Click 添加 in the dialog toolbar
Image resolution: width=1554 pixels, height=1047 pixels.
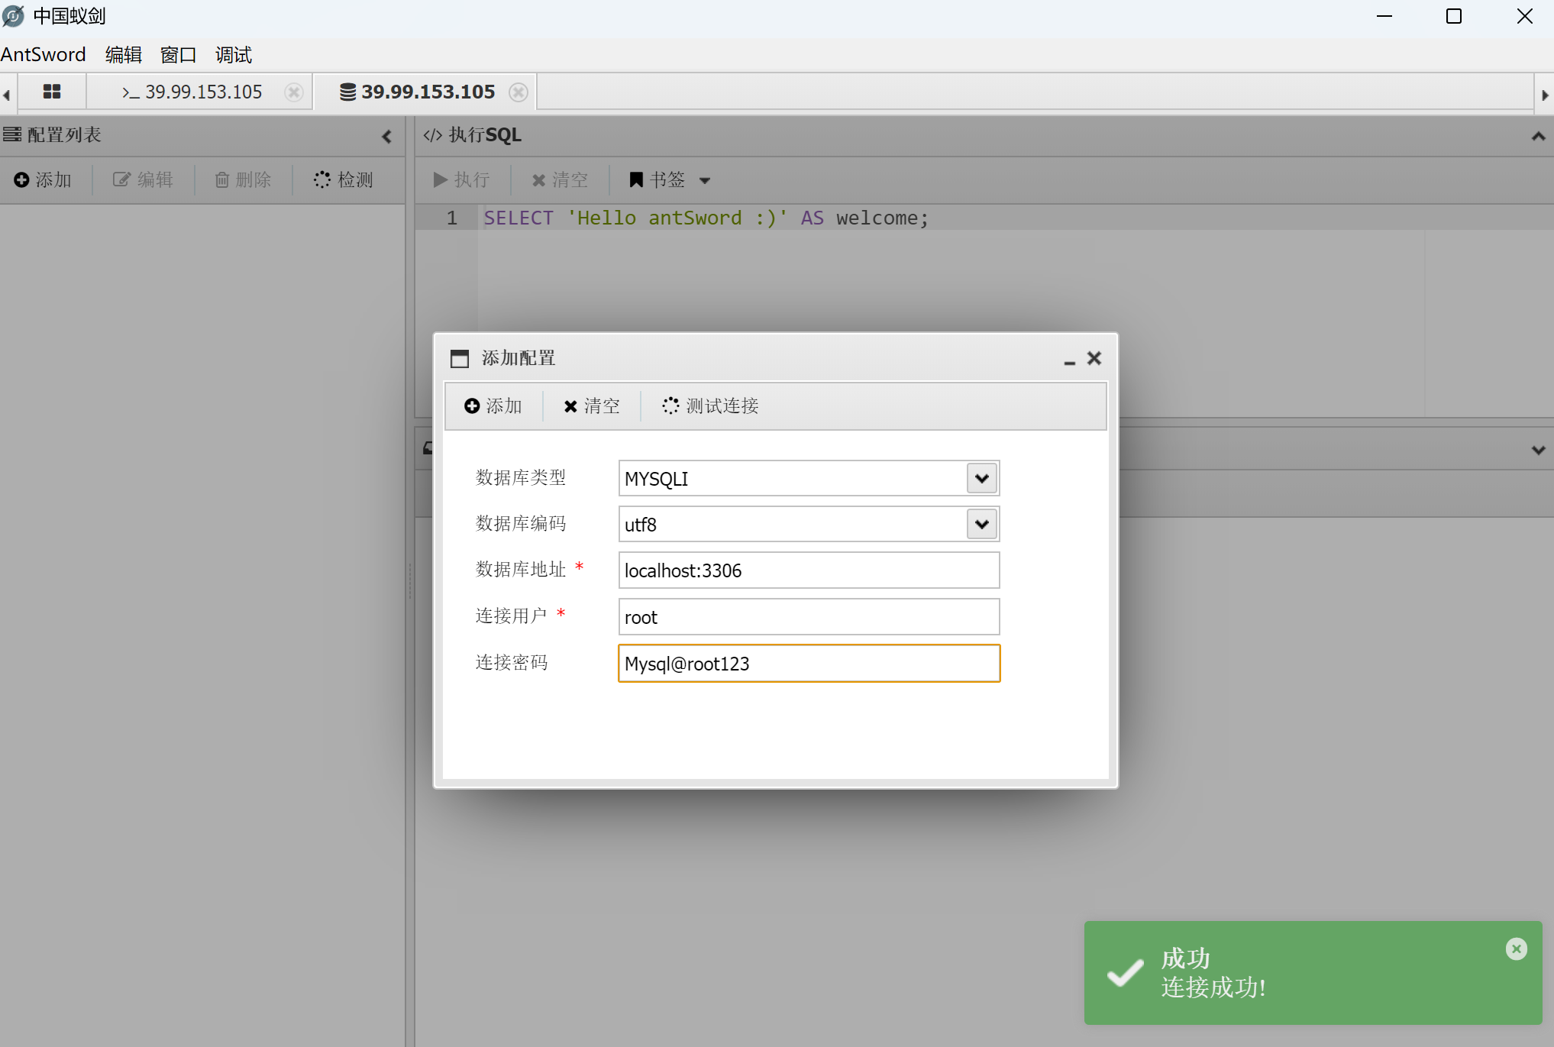pyautogui.click(x=493, y=406)
